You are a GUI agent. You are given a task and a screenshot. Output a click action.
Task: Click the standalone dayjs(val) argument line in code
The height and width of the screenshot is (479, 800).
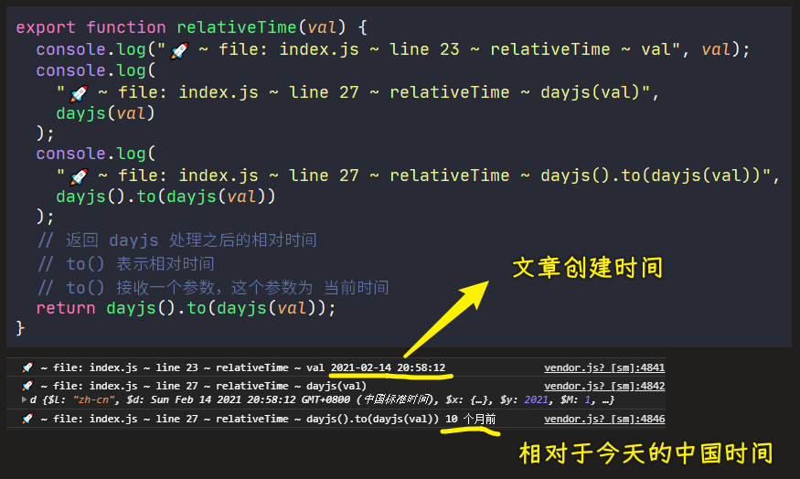point(105,113)
